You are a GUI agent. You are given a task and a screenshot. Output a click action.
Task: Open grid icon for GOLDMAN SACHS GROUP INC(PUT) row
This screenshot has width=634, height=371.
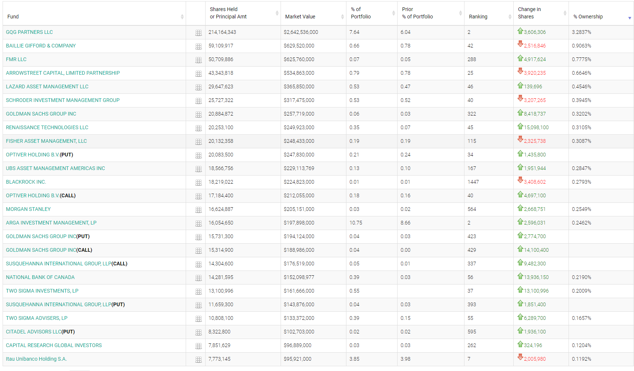(199, 237)
